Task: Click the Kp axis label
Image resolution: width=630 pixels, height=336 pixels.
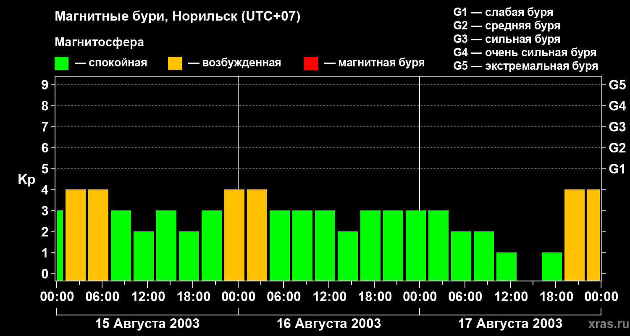Action: 26,180
